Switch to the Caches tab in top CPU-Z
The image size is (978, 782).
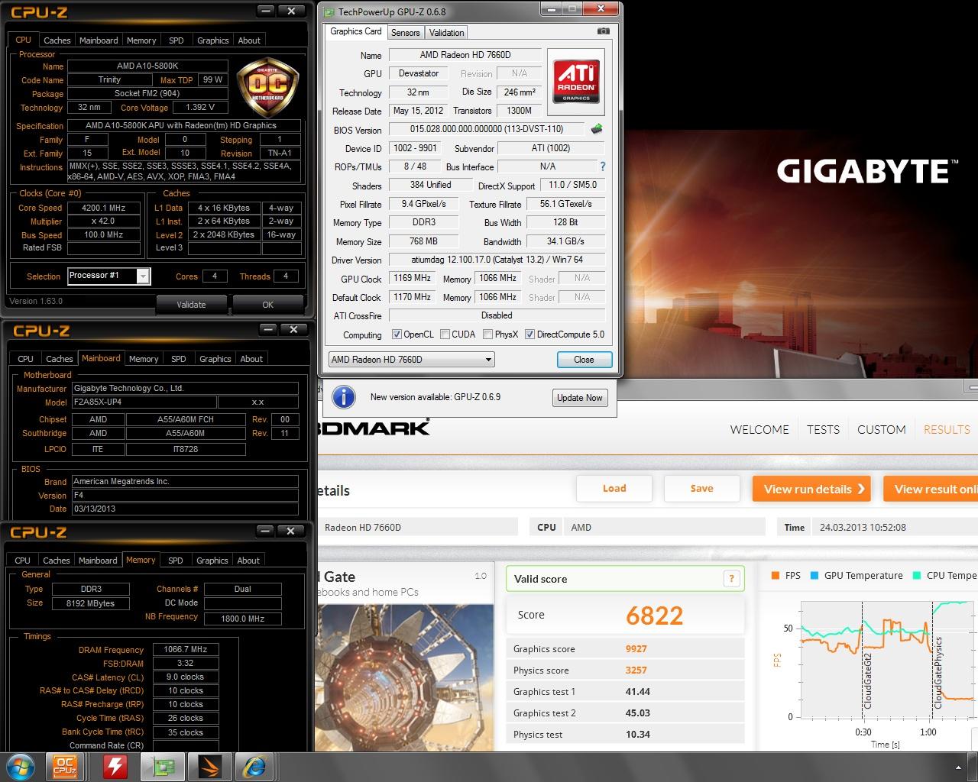click(57, 40)
